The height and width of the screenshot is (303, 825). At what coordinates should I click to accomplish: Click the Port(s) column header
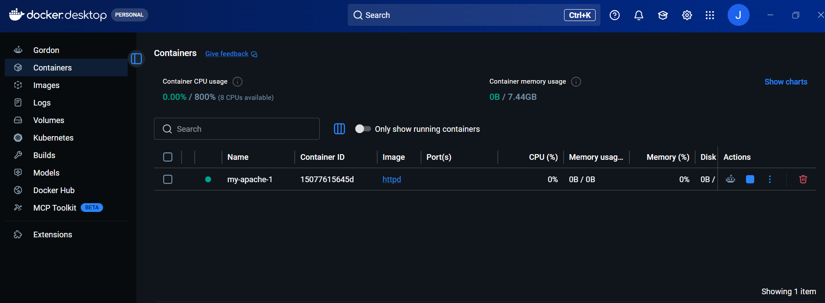tap(439, 157)
